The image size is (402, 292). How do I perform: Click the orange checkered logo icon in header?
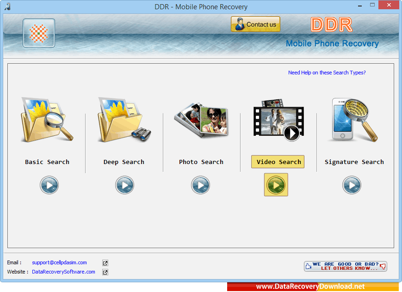[x=39, y=33]
